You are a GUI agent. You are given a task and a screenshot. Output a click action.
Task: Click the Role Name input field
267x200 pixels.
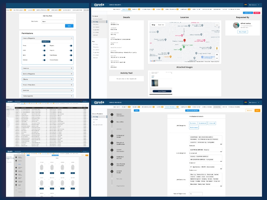click(57, 21)
